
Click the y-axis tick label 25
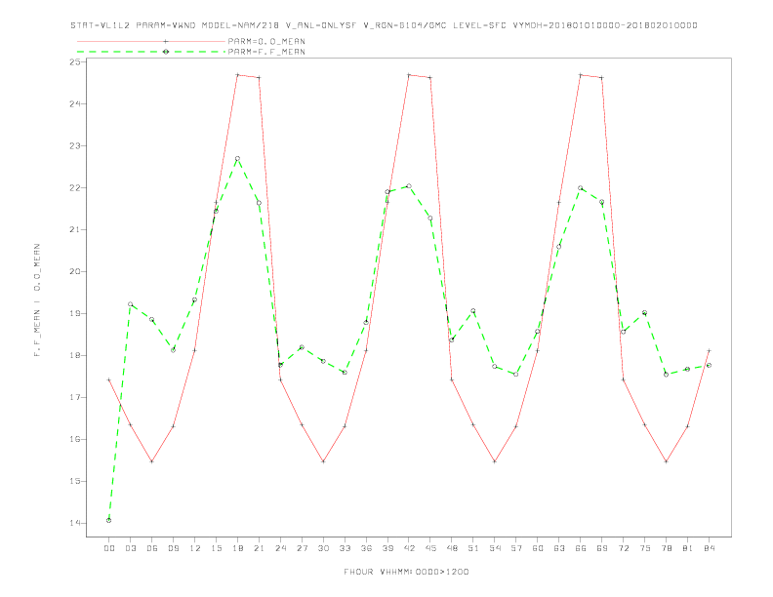[75, 62]
